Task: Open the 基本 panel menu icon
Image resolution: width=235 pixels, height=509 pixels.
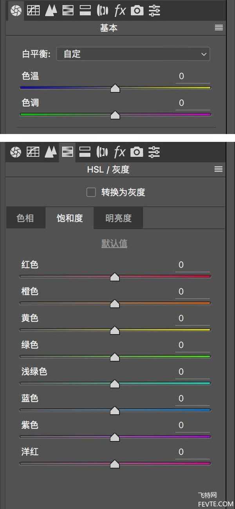Action: tap(218, 28)
